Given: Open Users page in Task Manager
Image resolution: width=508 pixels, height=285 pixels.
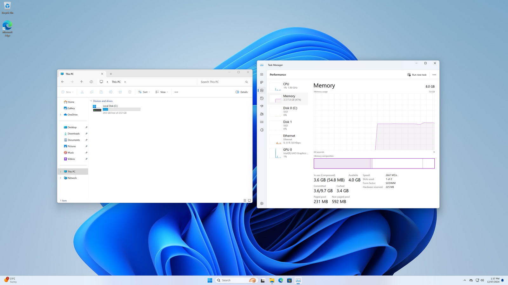Looking at the screenshot, I should click(262, 114).
